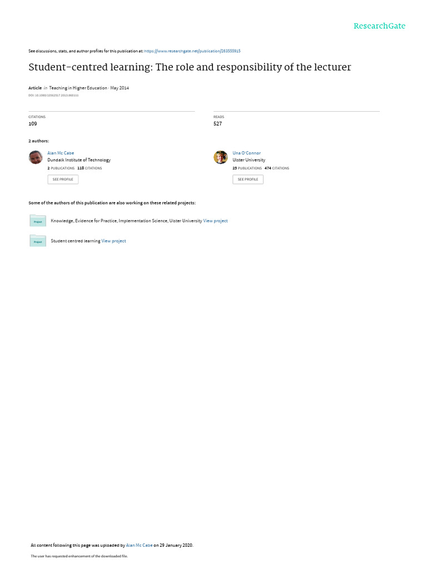
Task: Open View project link for Student centred learning
Action: coord(113,241)
